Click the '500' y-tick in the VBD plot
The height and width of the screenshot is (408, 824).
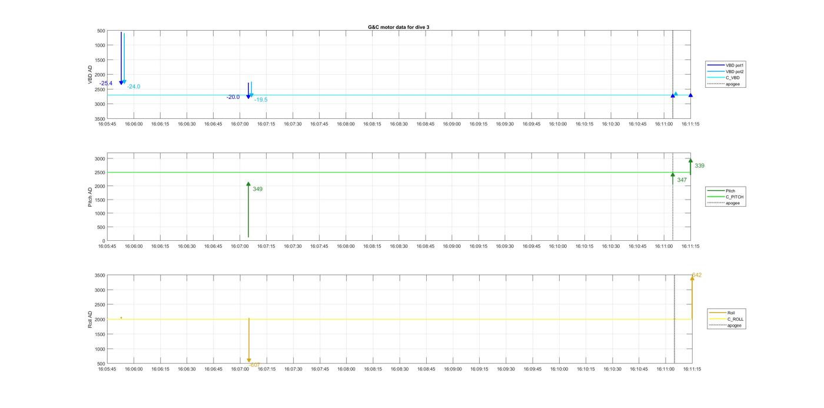click(101, 31)
